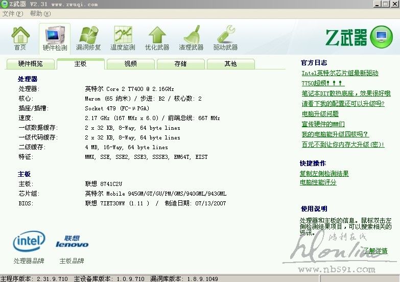Image resolution: width=400 pixels, height=282 pixels.
Task: Click status bar 主设备库版本: 1.0.9.710
Action: coord(109,279)
